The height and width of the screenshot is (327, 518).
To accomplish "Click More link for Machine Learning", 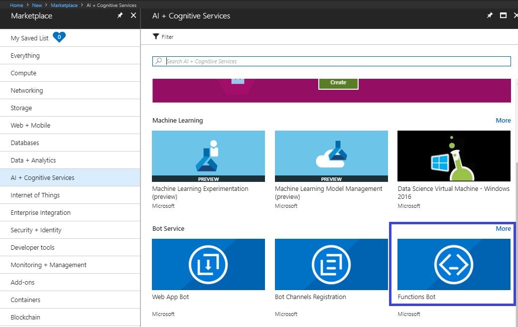I will [503, 120].
